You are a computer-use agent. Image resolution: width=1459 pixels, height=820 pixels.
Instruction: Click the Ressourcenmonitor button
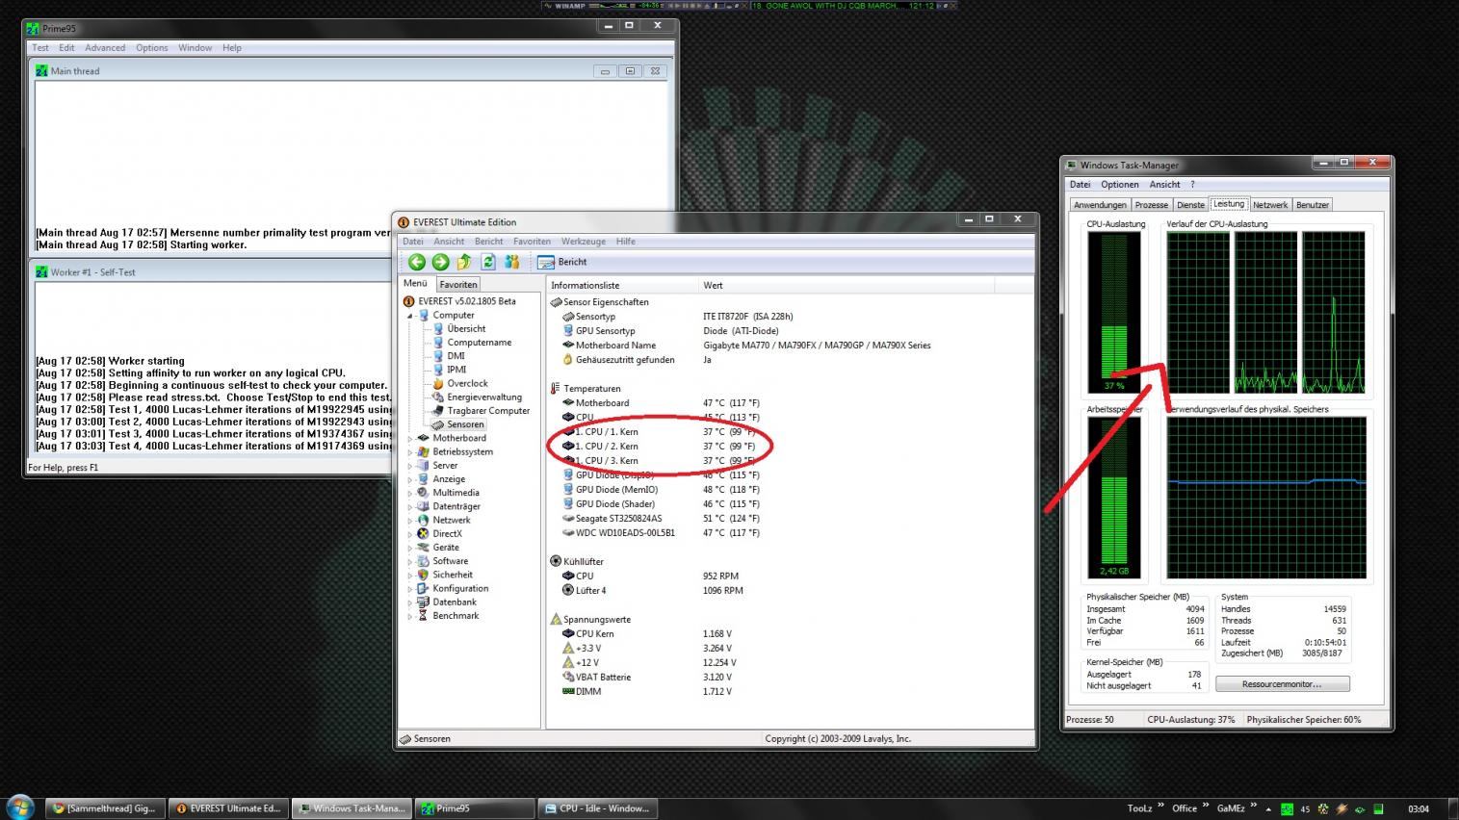[x=1282, y=684]
